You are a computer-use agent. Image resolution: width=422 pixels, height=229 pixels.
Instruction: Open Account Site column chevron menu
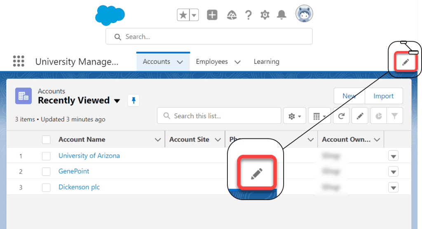click(218, 140)
